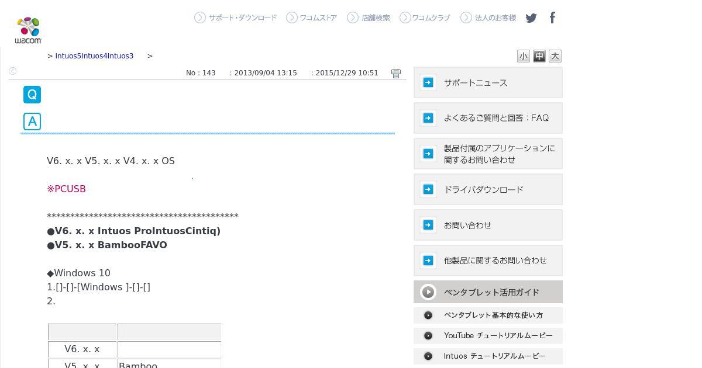This screenshot has width=702, height=368.
Task: Open YouTube チュートリアルムービー link
Action: (x=488, y=336)
